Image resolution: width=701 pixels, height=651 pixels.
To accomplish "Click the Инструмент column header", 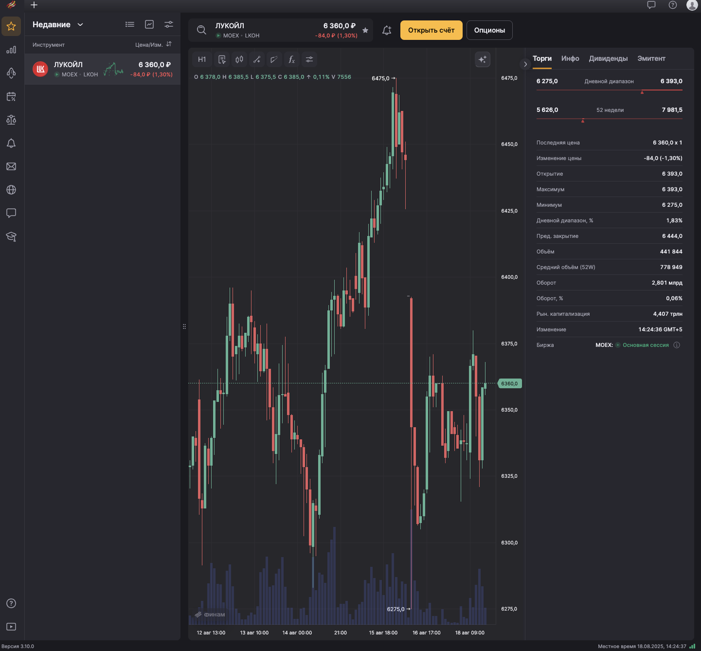I will (49, 45).
